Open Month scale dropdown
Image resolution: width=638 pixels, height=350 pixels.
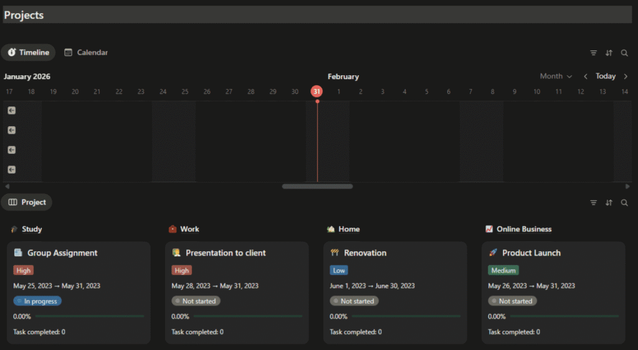(x=556, y=76)
